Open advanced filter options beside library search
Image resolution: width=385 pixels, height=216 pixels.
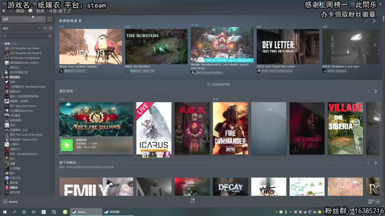[50, 36]
